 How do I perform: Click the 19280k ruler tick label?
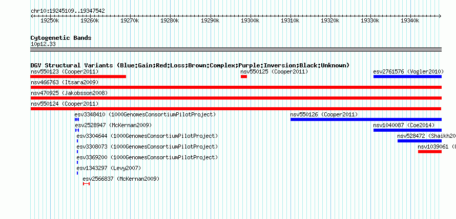click(x=170, y=20)
